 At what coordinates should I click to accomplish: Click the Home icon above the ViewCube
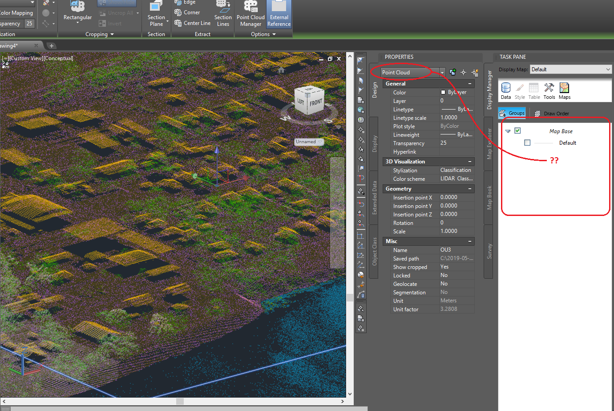[x=281, y=70]
